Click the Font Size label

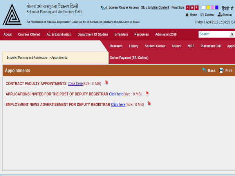pos(178,7)
